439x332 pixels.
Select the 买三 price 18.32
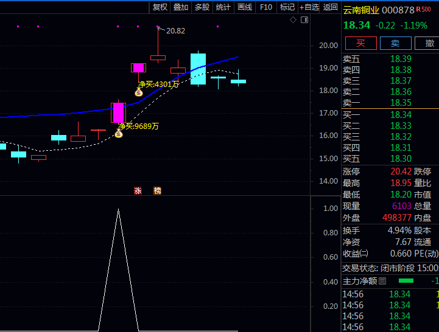click(401, 136)
